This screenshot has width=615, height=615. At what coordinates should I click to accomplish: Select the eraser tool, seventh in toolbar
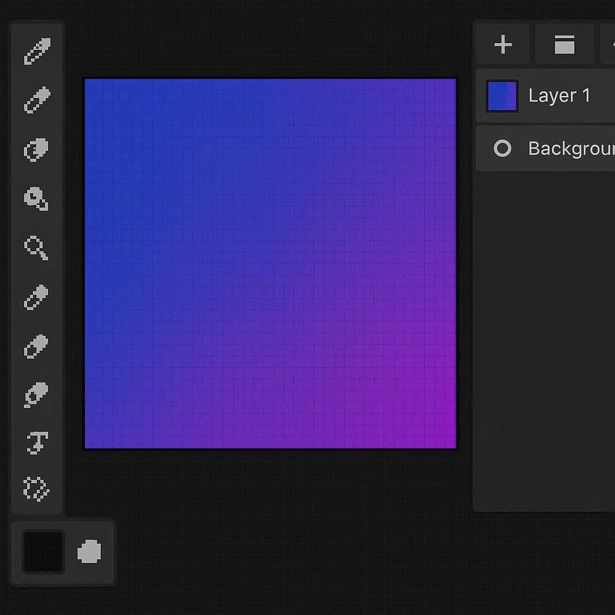(37, 347)
